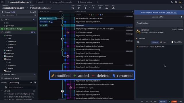Click the sort files icon in commit panel

pos(138,42)
